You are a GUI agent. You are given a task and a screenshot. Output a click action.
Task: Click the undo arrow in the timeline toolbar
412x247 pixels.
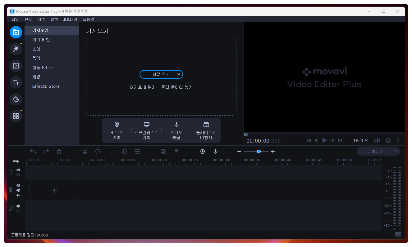[33, 152]
